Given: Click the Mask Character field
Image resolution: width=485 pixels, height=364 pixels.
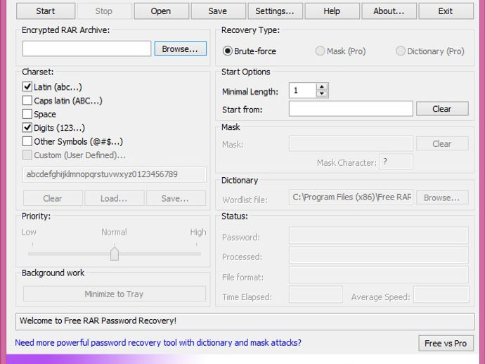Looking at the screenshot, I should [x=396, y=162].
